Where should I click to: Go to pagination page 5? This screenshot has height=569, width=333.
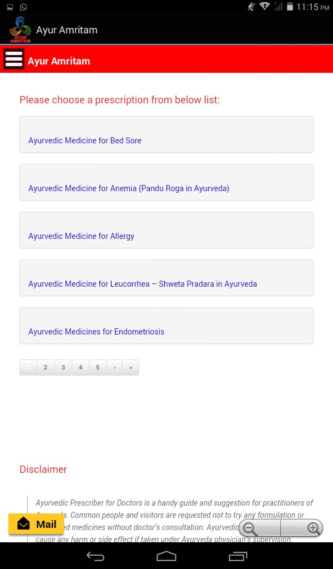click(x=98, y=367)
